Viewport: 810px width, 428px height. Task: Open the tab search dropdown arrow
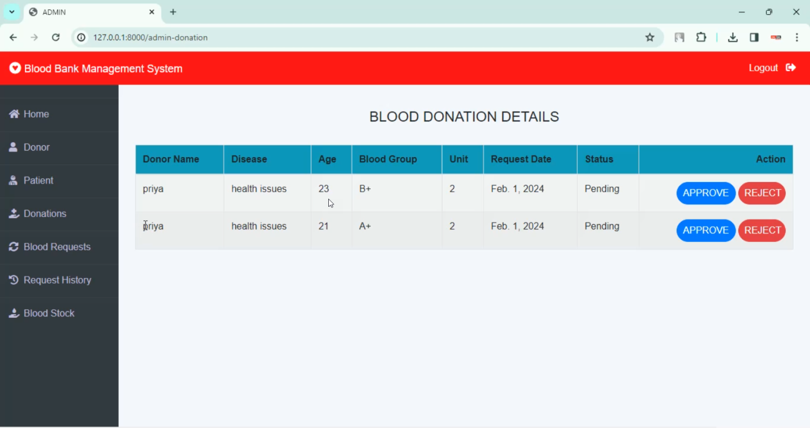11,12
